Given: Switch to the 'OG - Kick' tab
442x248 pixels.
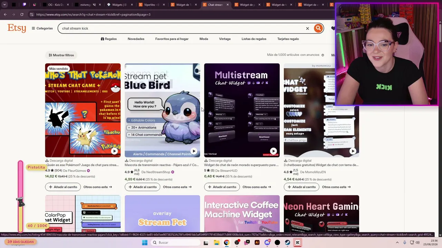Looking at the screenshot, I should pyautogui.click(x=56, y=5).
